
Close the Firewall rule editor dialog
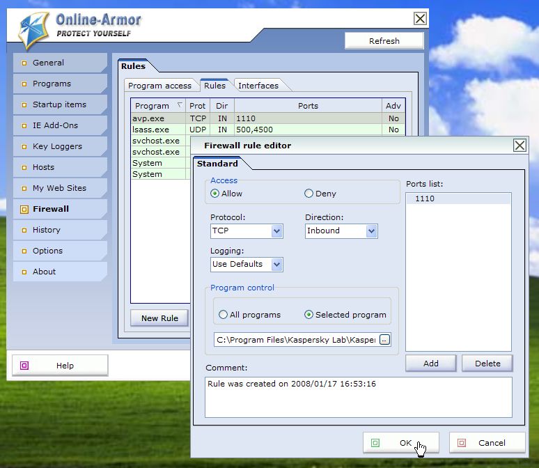(520, 145)
